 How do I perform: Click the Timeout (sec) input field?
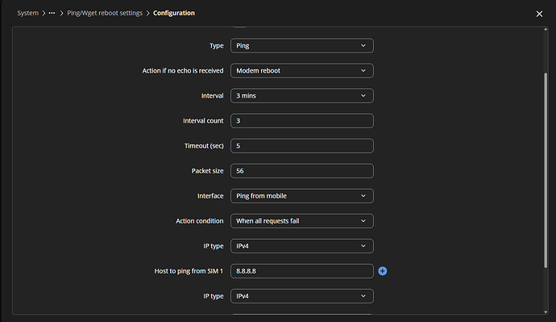click(301, 145)
